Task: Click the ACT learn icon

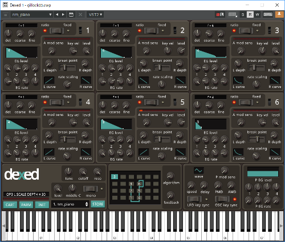Action: (x=220, y=14)
